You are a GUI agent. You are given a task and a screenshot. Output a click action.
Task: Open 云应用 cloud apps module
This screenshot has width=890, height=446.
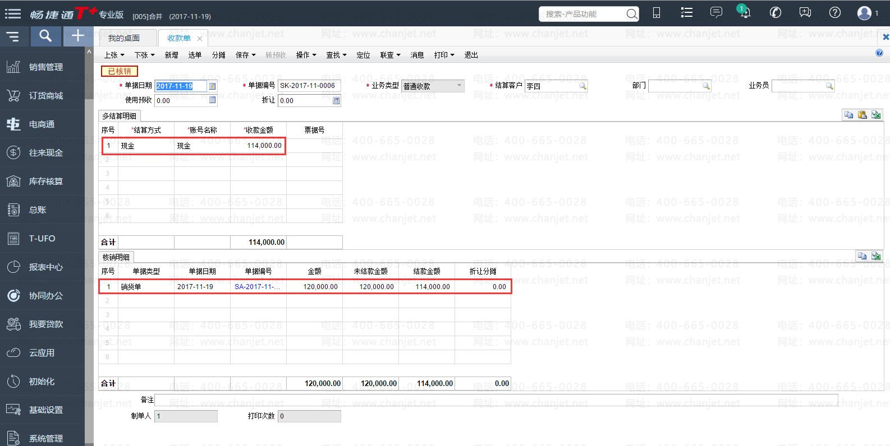click(x=43, y=353)
